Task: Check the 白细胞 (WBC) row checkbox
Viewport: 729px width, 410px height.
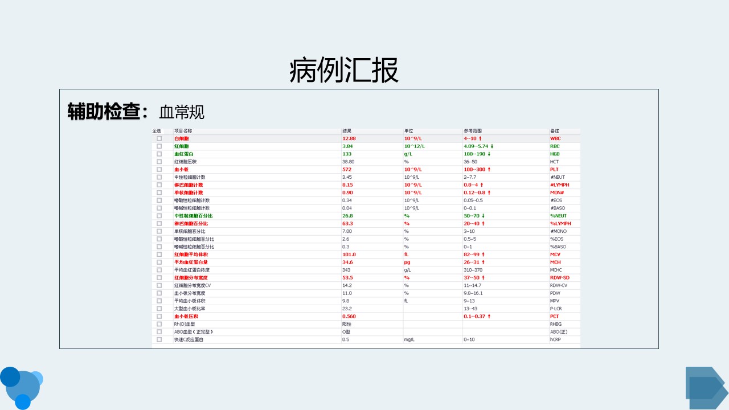Action: click(159, 138)
